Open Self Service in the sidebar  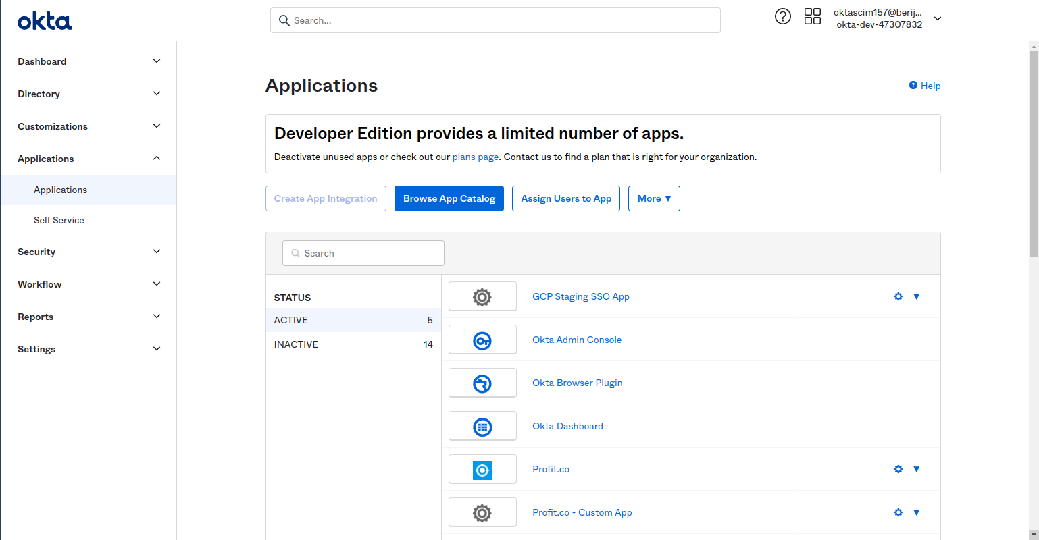[59, 220]
